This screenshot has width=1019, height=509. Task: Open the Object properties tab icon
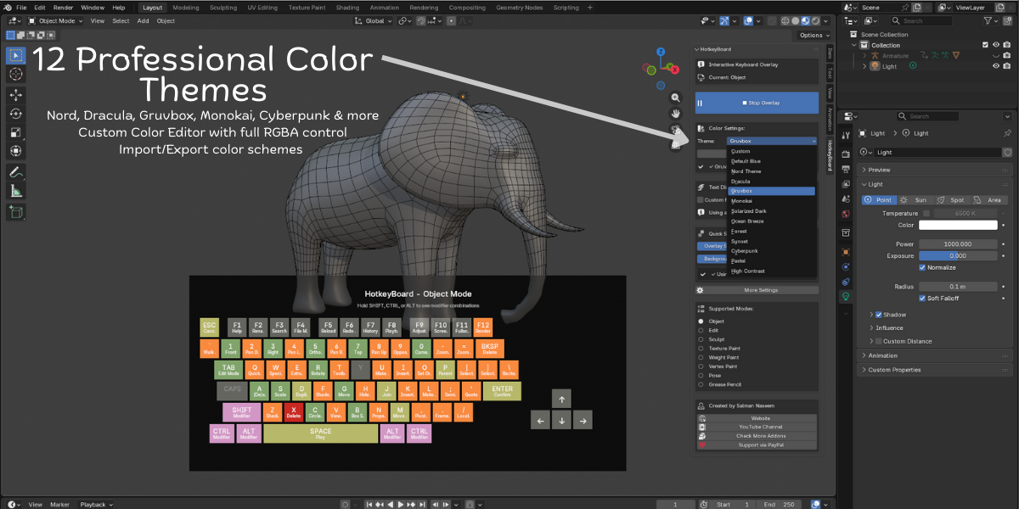coord(845,252)
